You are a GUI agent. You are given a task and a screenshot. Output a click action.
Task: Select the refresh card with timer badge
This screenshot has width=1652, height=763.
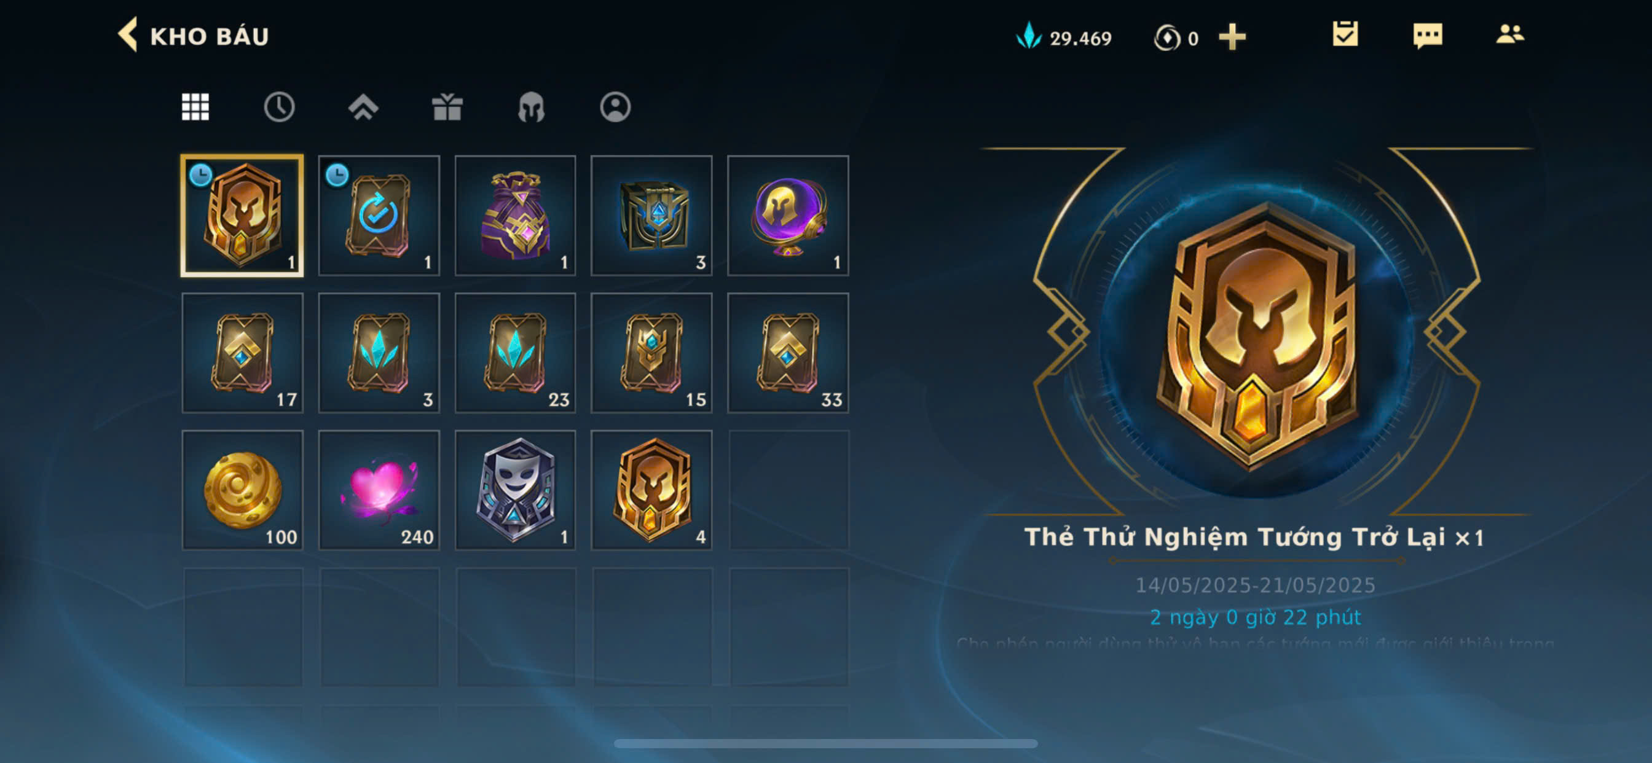point(379,216)
